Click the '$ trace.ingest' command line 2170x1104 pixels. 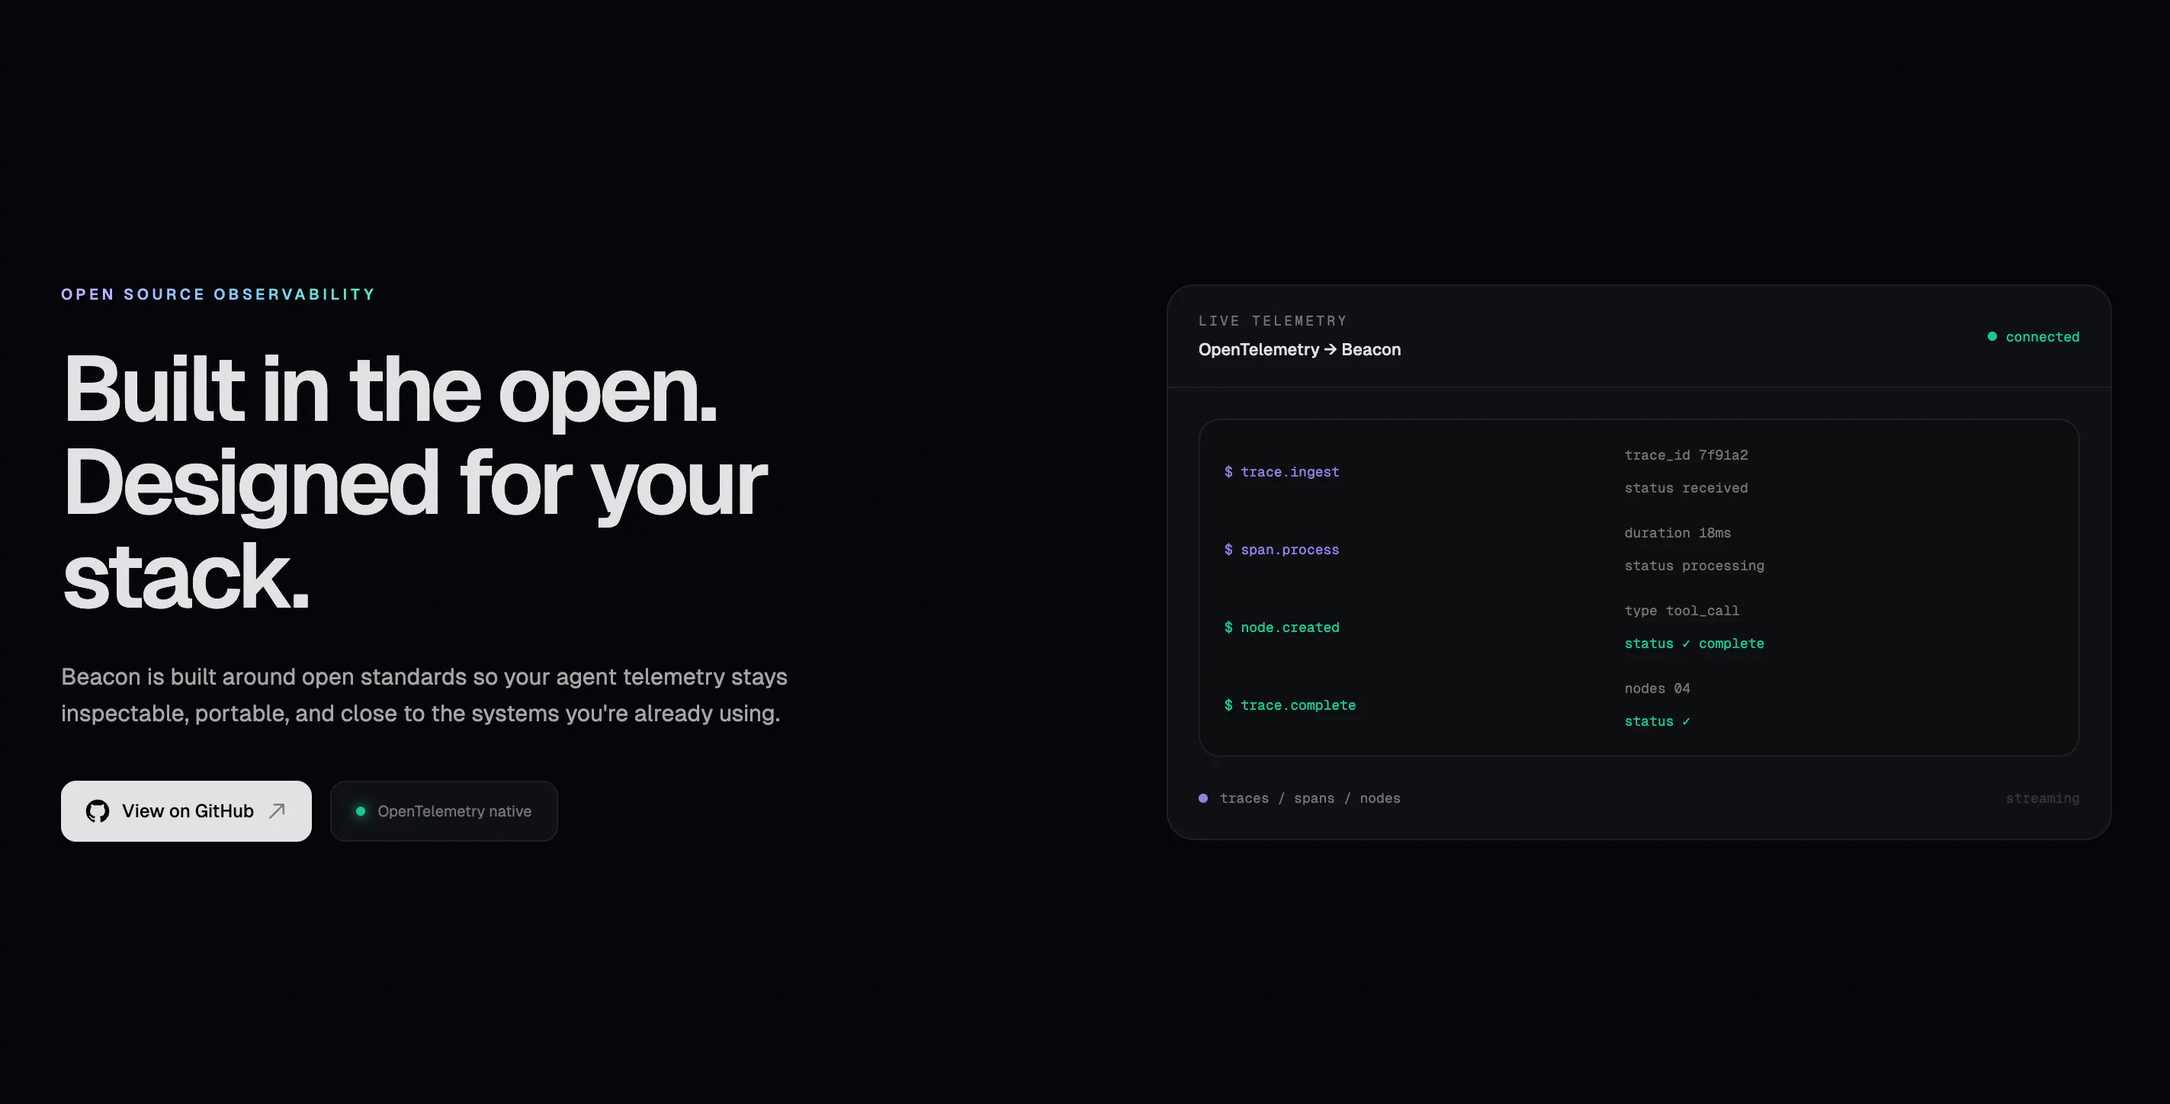tap(1281, 472)
